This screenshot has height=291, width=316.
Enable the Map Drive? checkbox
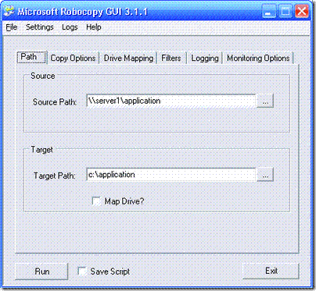97,201
